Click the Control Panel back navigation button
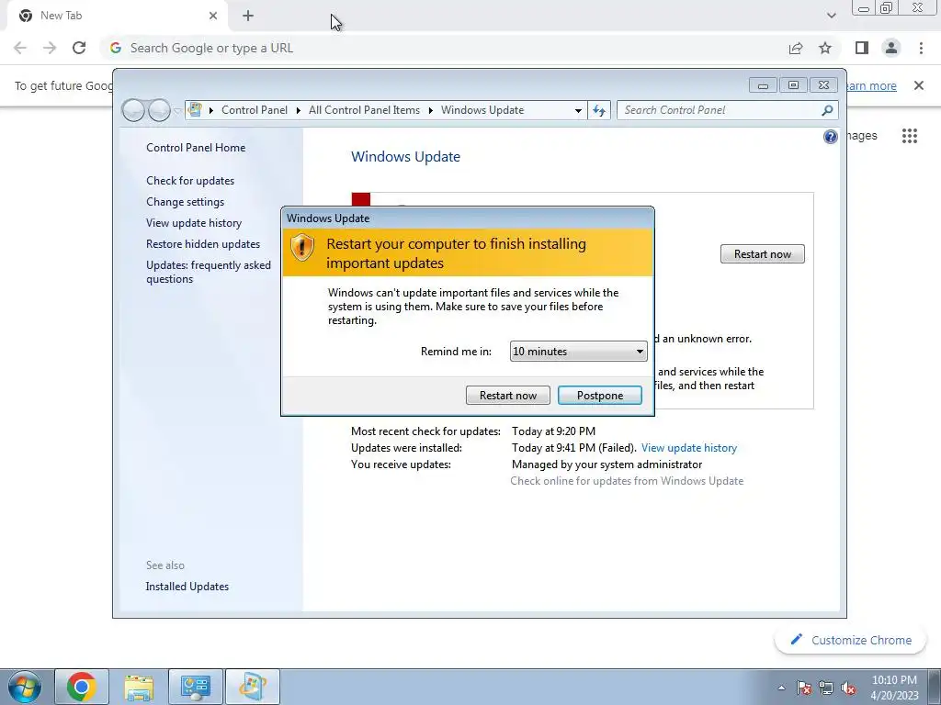 [x=133, y=110]
